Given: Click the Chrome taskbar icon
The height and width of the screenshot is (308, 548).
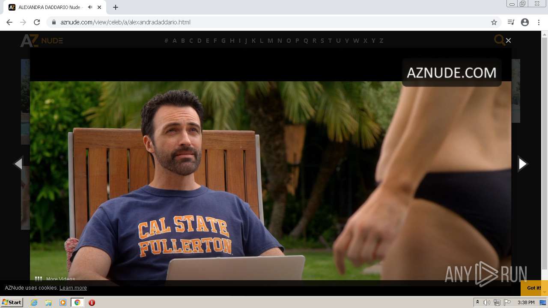Looking at the screenshot, I should pyautogui.click(x=77, y=302).
